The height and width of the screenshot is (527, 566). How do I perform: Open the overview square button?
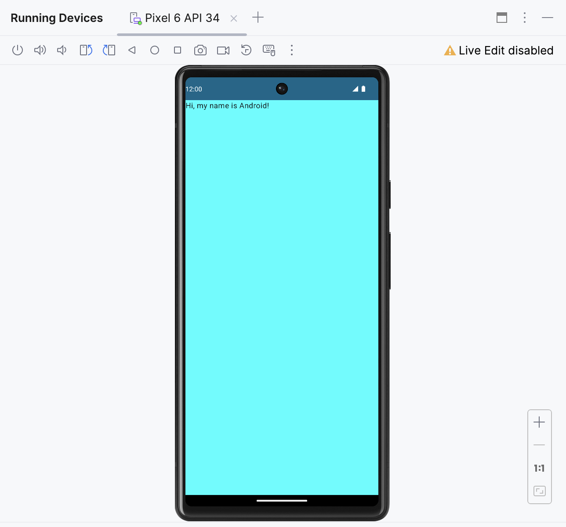click(x=178, y=50)
